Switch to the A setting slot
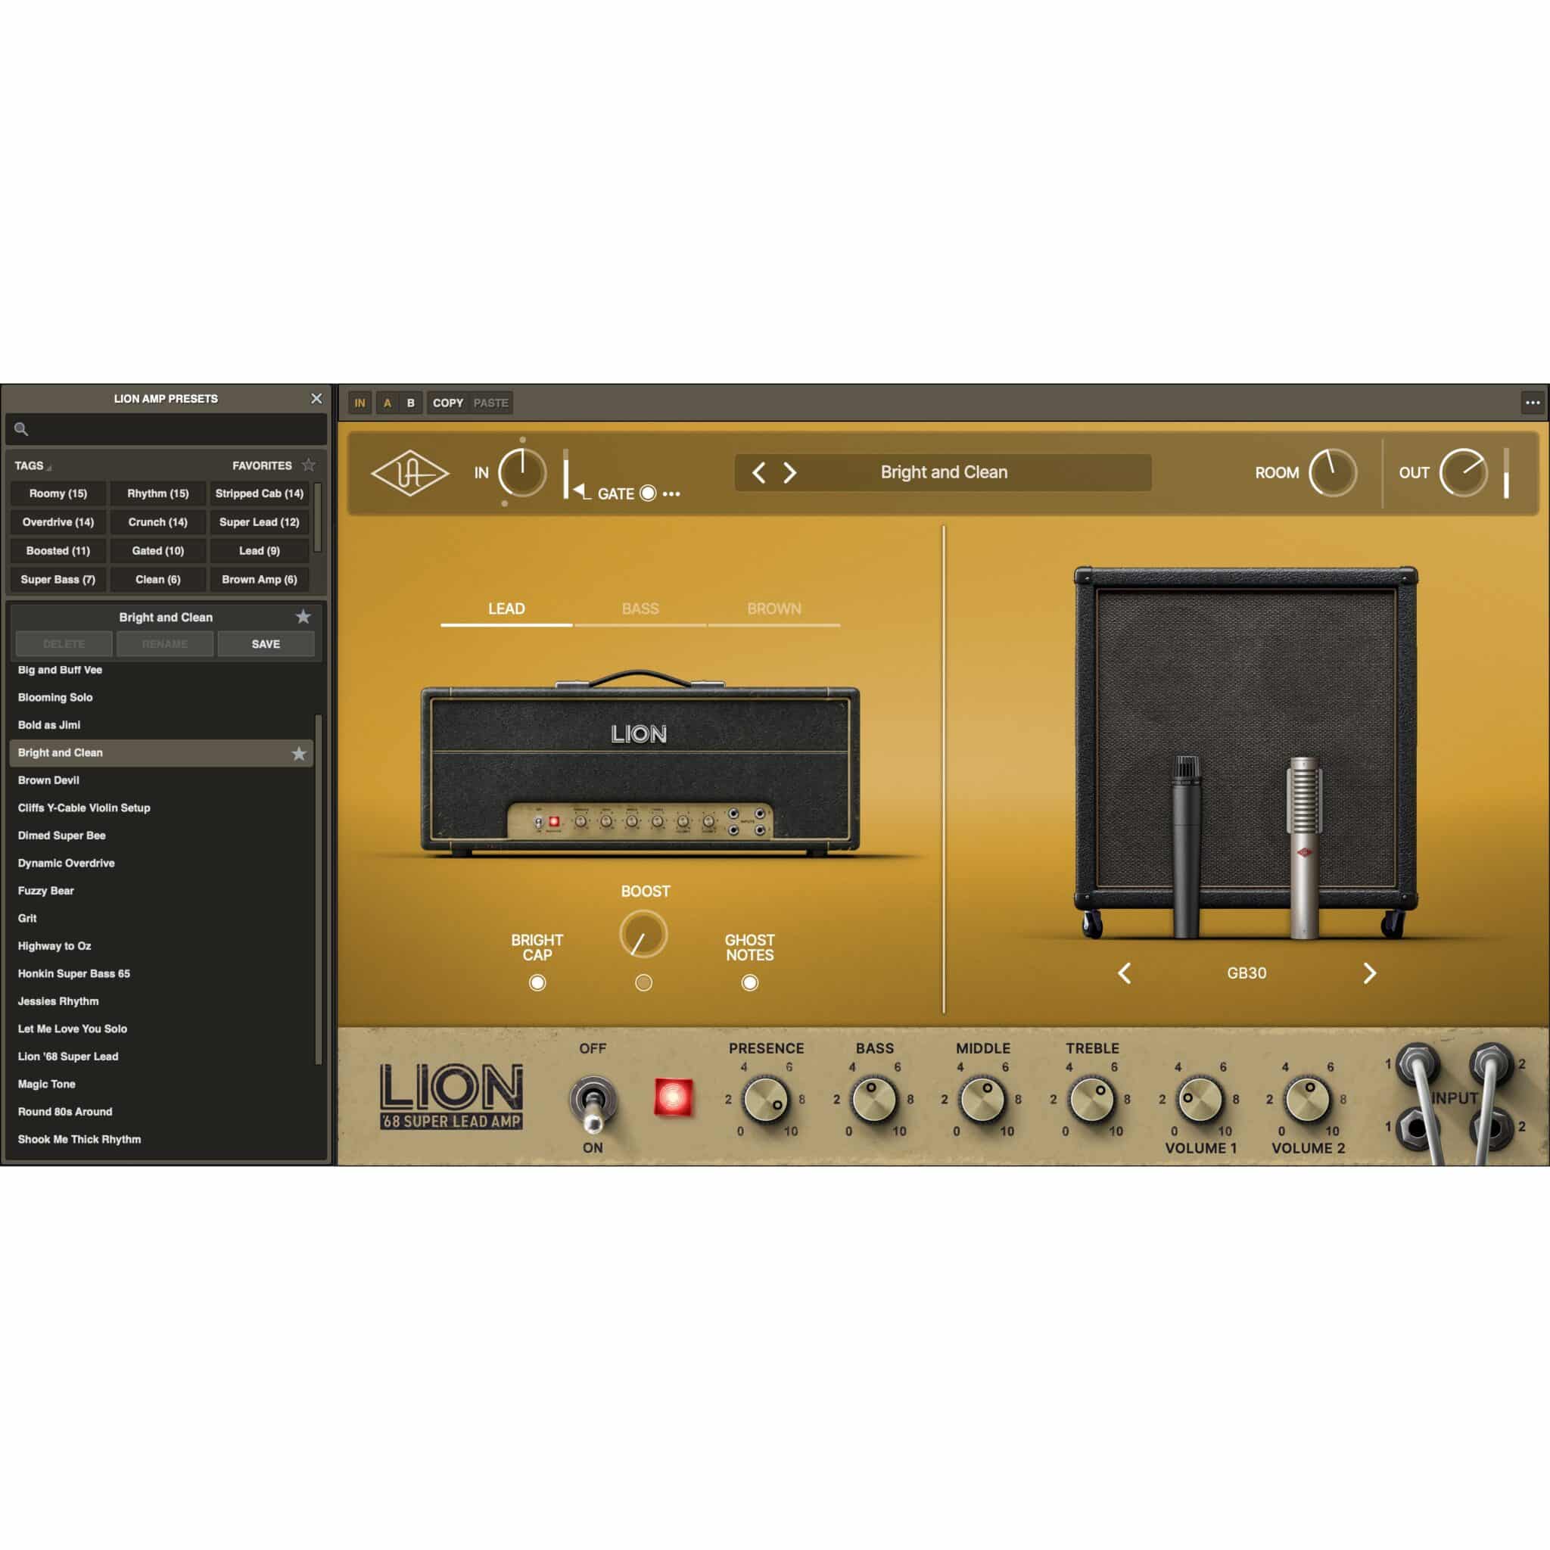Image resolution: width=1550 pixels, height=1550 pixels. click(x=387, y=403)
